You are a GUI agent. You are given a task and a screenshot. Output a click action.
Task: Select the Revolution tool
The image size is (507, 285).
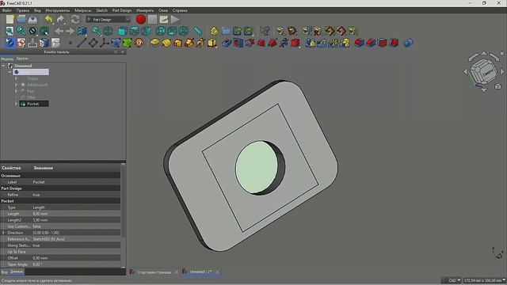click(166, 43)
